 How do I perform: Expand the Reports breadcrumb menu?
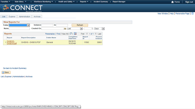pyautogui.click(x=84, y=2)
